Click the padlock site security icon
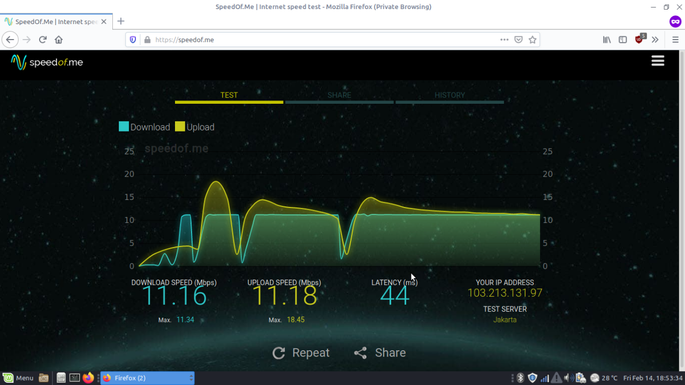 (147, 40)
